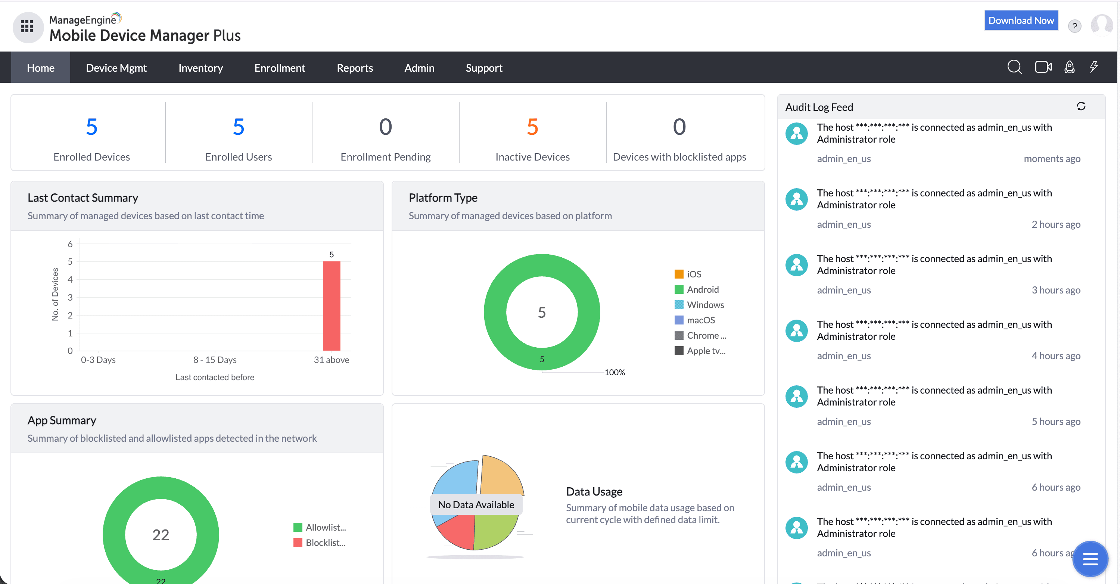Toggle the Android legend entry
1120x584 pixels.
[702, 289]
